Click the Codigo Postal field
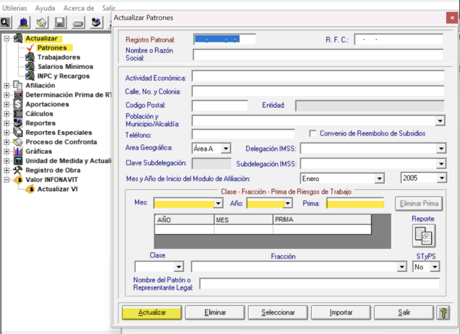Viewport: 460px width, 334px height. pos(220,106)
